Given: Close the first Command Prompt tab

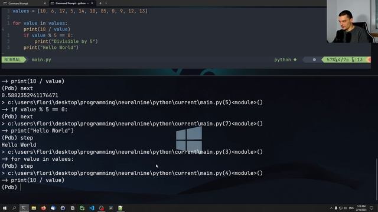Looking at the screenshot, I should 45,4.
